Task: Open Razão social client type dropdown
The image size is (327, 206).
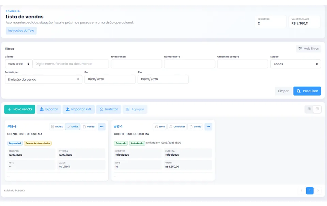Action: 18,64
